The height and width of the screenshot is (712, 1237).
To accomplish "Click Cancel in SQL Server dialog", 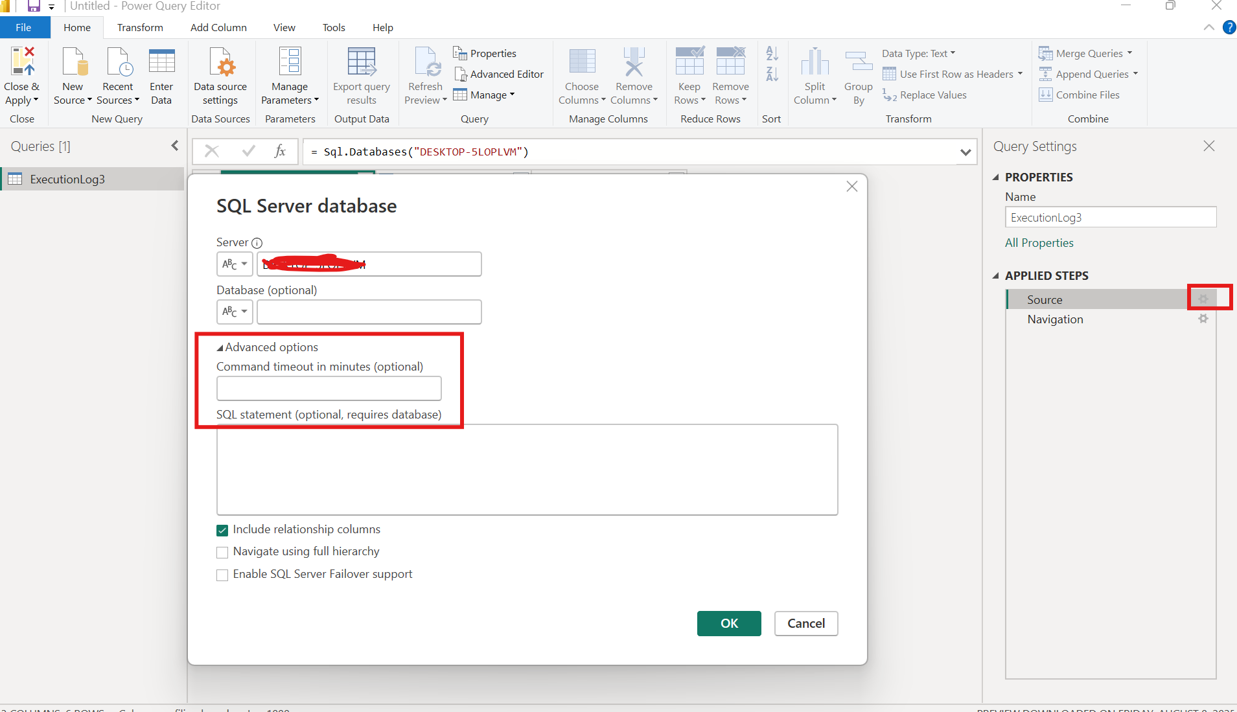I will 806,623.
